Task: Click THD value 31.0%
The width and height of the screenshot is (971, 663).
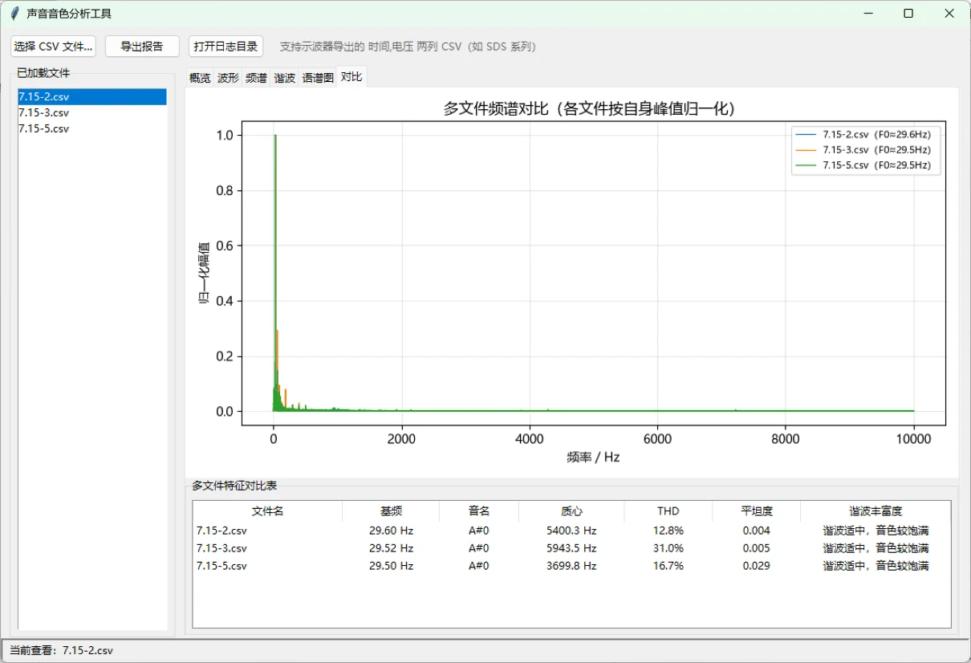Action: [x=668, y=548]
